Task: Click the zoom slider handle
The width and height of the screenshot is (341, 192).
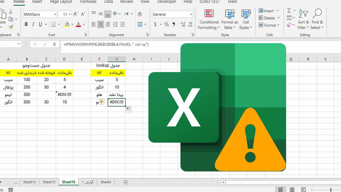Action: (331, 190)
